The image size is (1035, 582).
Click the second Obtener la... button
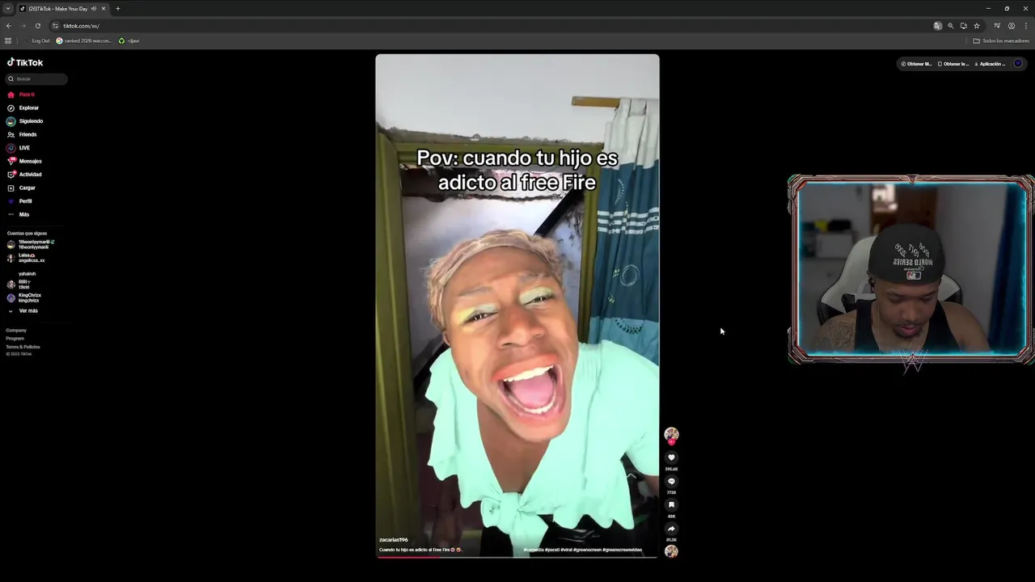953,64
